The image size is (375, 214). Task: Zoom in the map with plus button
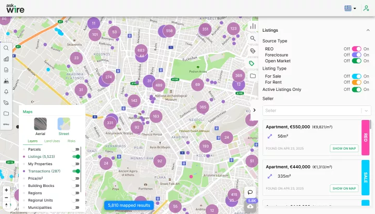coord(6,190)
